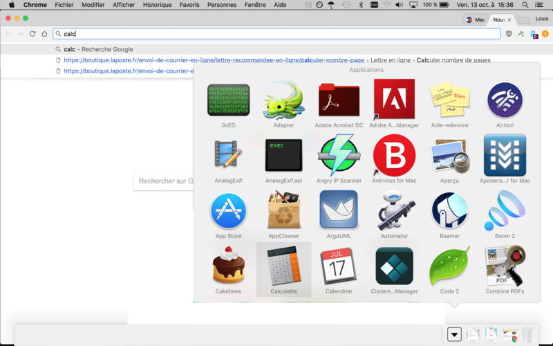Open the Historique menu
The height and width of the screenshot is (346, 553).
[x=158, y=5]
